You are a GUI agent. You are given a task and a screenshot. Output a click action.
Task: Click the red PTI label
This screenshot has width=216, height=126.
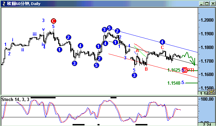(190, 70)
